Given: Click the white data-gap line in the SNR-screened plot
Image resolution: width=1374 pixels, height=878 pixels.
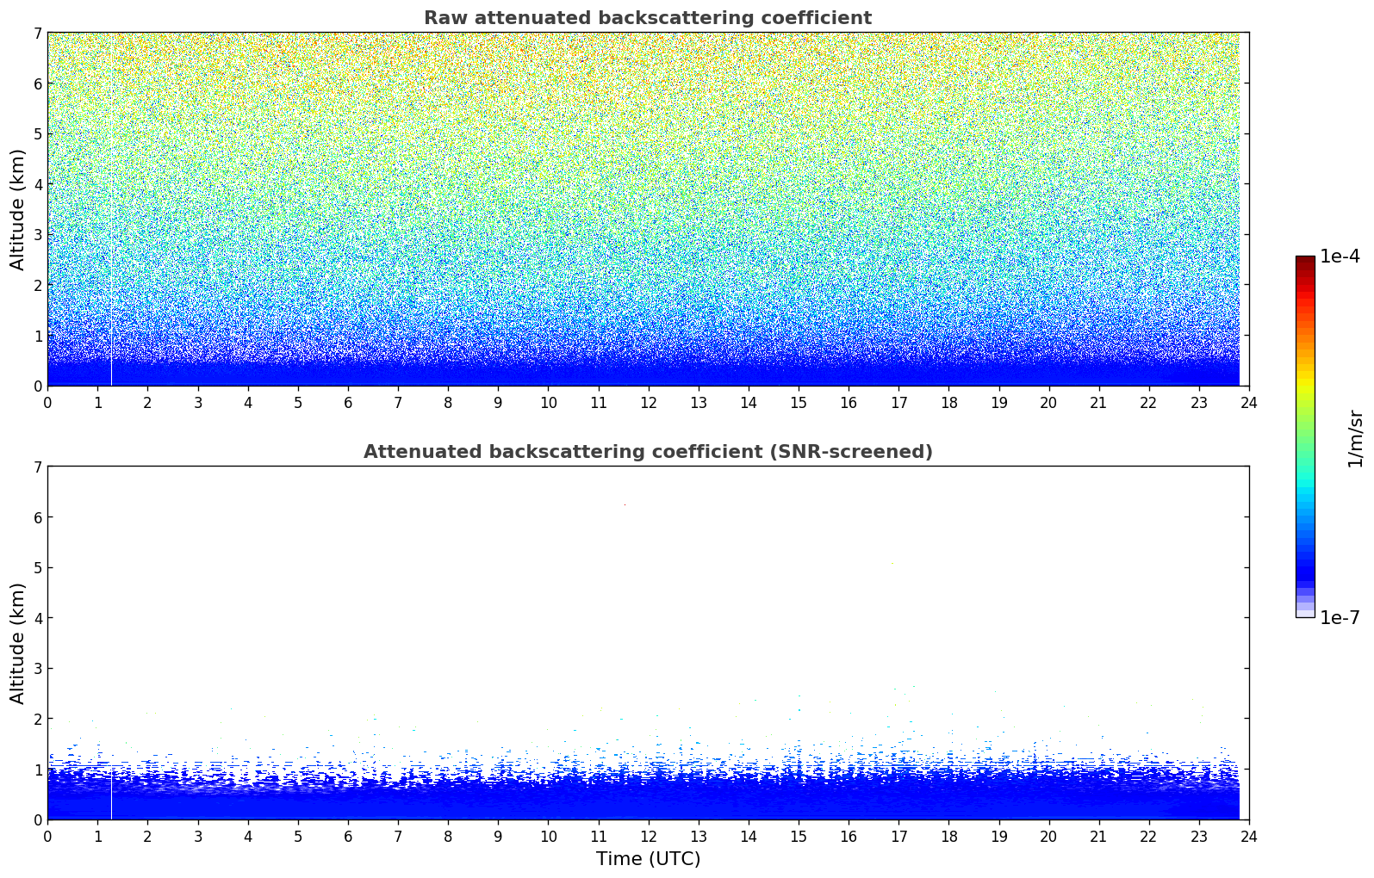Looking at the screenshot, I should pos(111,792).
